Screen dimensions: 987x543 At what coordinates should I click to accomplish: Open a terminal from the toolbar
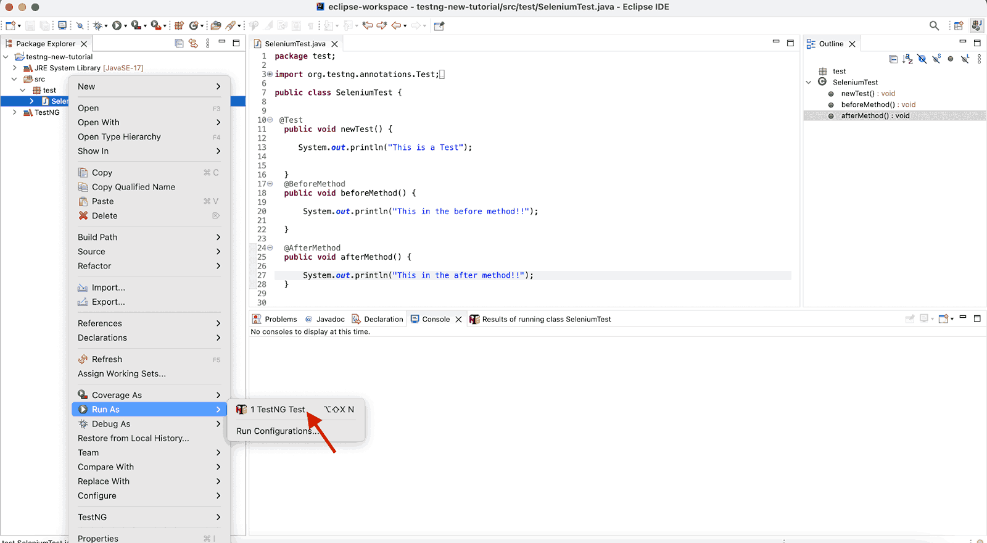click(x=62, y=25)
